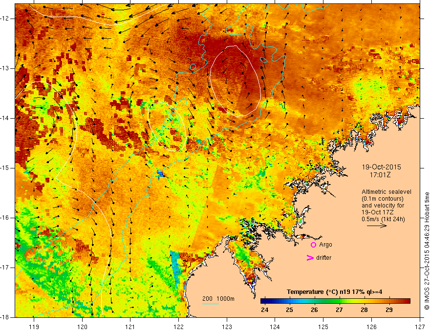Image resolution: width=430 pixels, height=332 pixels.
Task: Click latitude axis label -13
Action: 5,68
